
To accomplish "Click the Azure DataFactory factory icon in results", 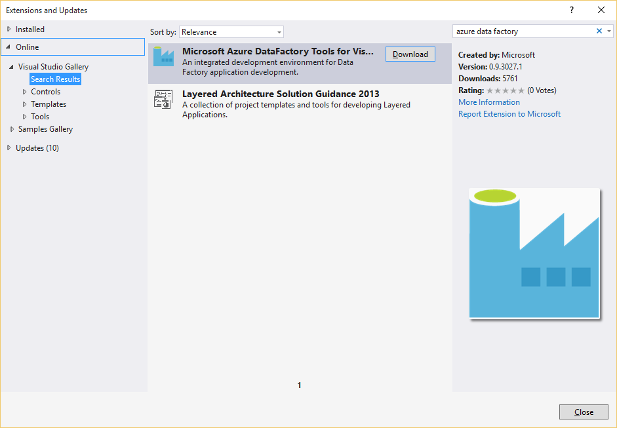I will 163,56.
